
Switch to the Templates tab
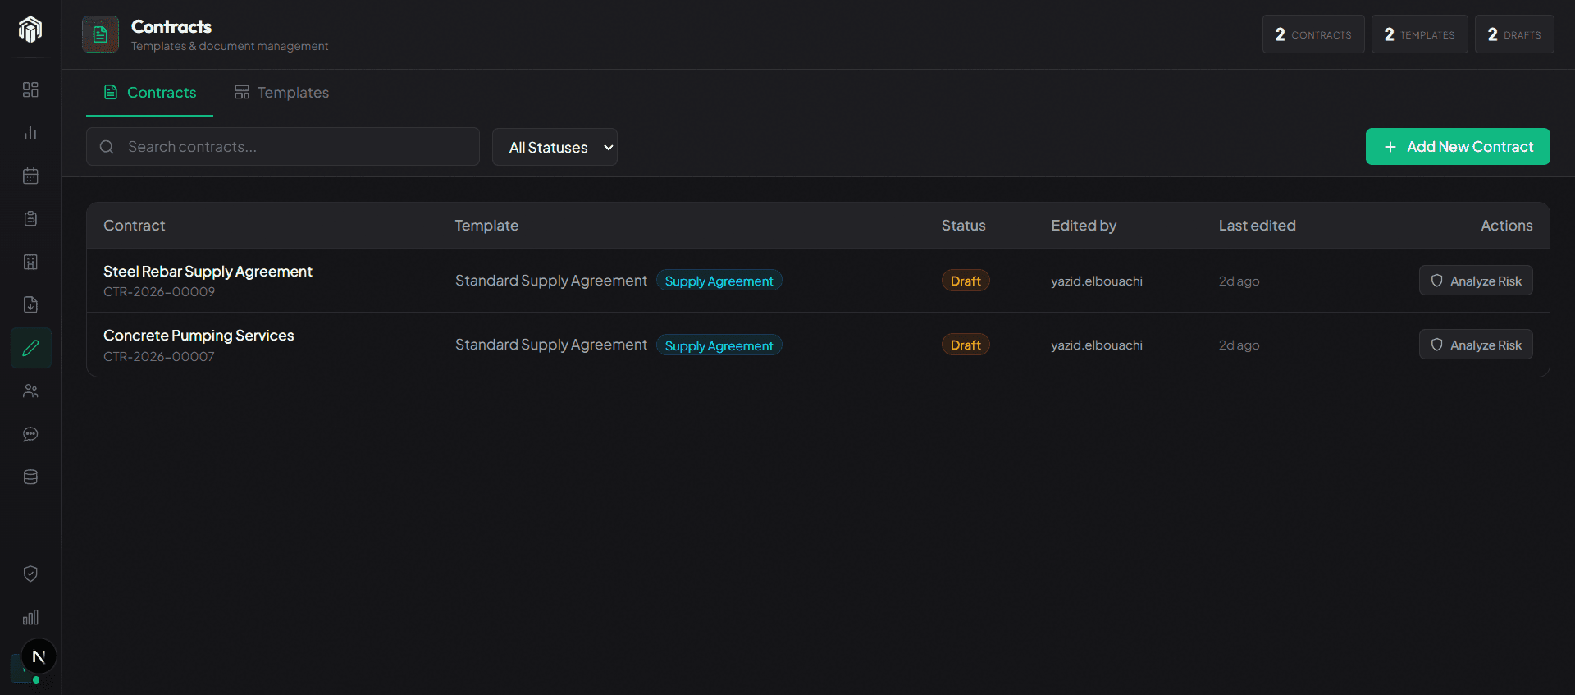tap(281, 93)
